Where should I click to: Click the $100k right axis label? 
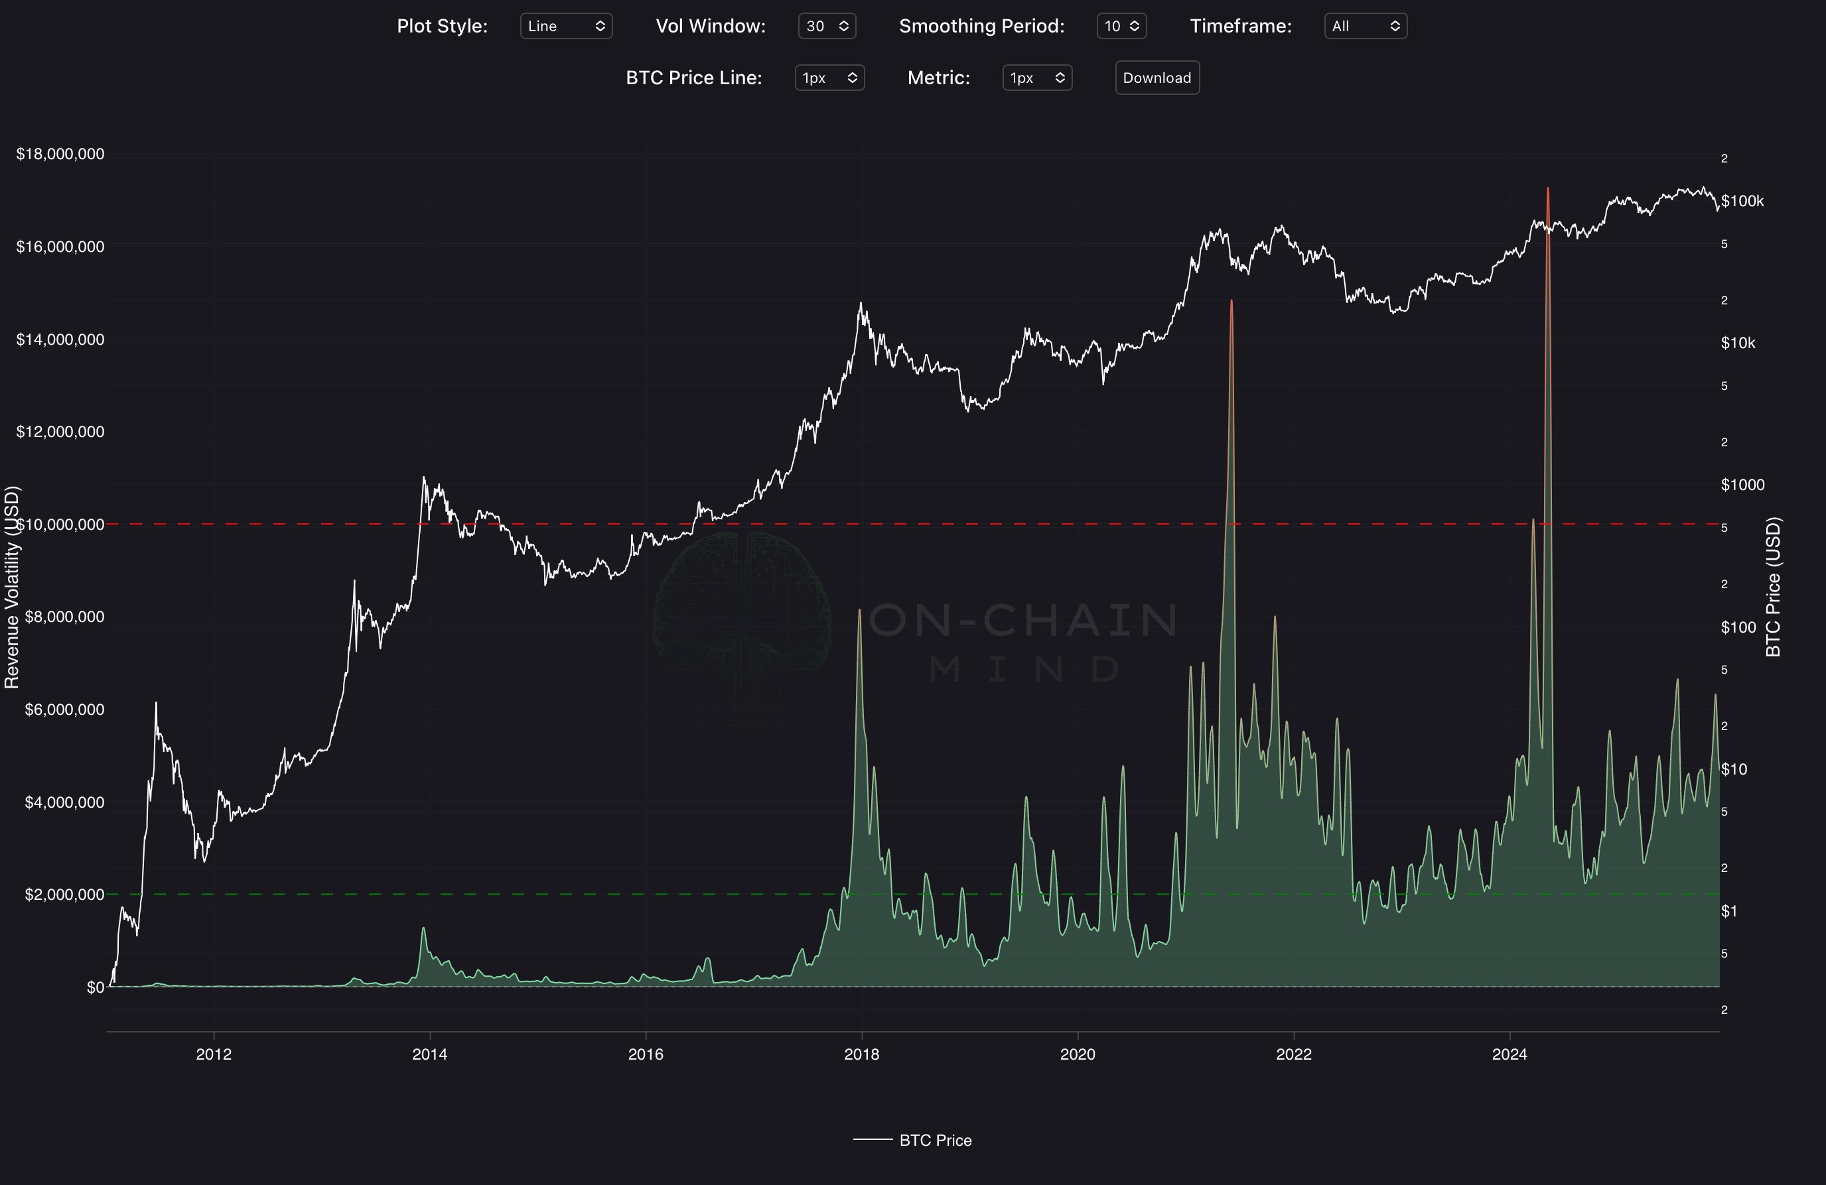point(1742,201)
